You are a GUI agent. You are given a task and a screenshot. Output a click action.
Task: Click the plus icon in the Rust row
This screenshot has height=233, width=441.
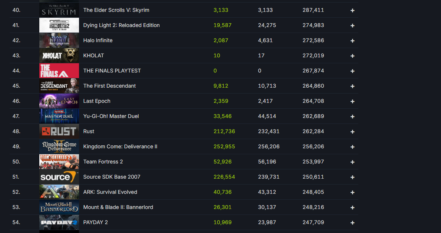(x=352, y=132)
